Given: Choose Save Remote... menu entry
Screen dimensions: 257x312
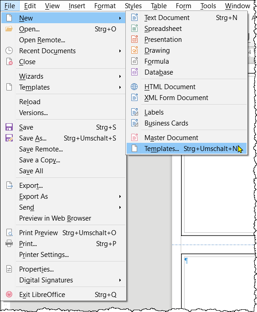Looking at the screenshot, I should [x=63, y=149].
